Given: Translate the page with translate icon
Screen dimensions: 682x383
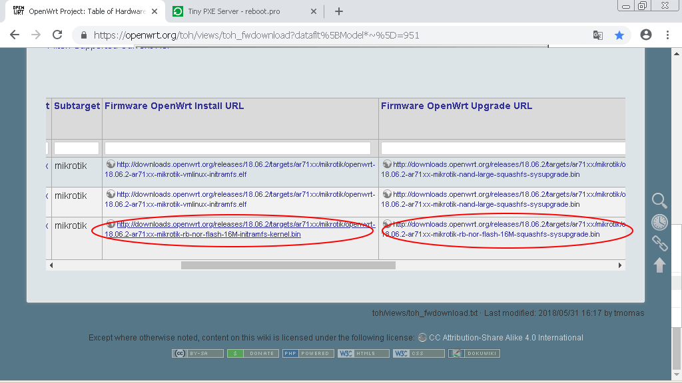Looking at the screenshot, I should click(597, 35).
